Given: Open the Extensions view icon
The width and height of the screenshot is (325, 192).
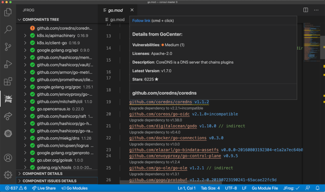Looking at the screenshot, I should (8, 82).
